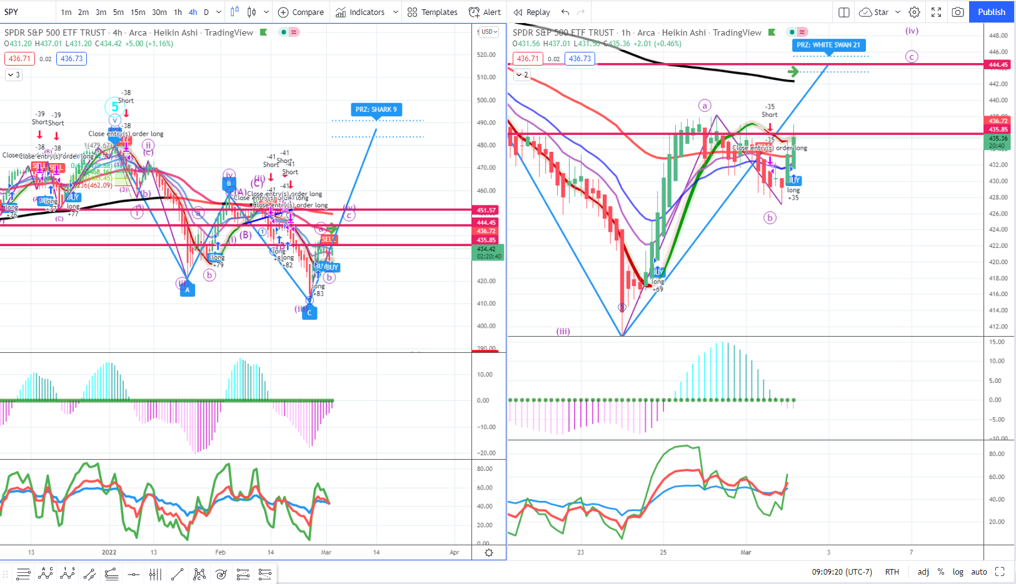Expand the timeframe interval dropdown arrow

pyautogui.click(x=218, y=12)
